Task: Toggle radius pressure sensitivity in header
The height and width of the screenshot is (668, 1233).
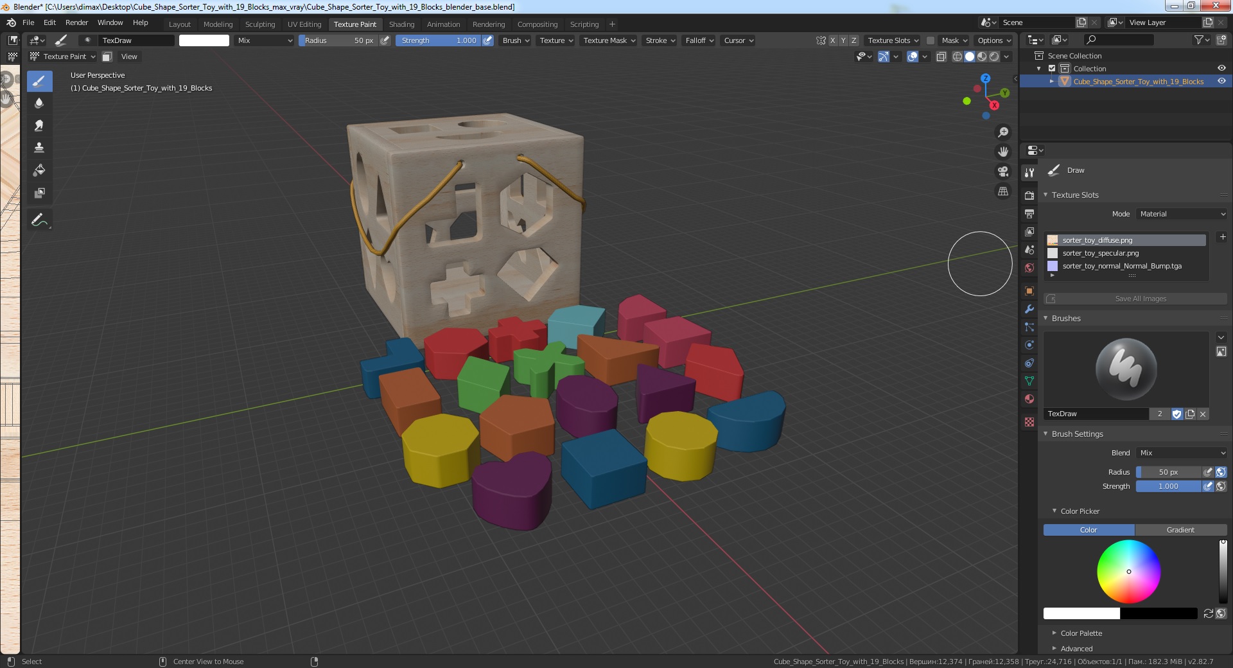Action: click(x=385, y=40)
